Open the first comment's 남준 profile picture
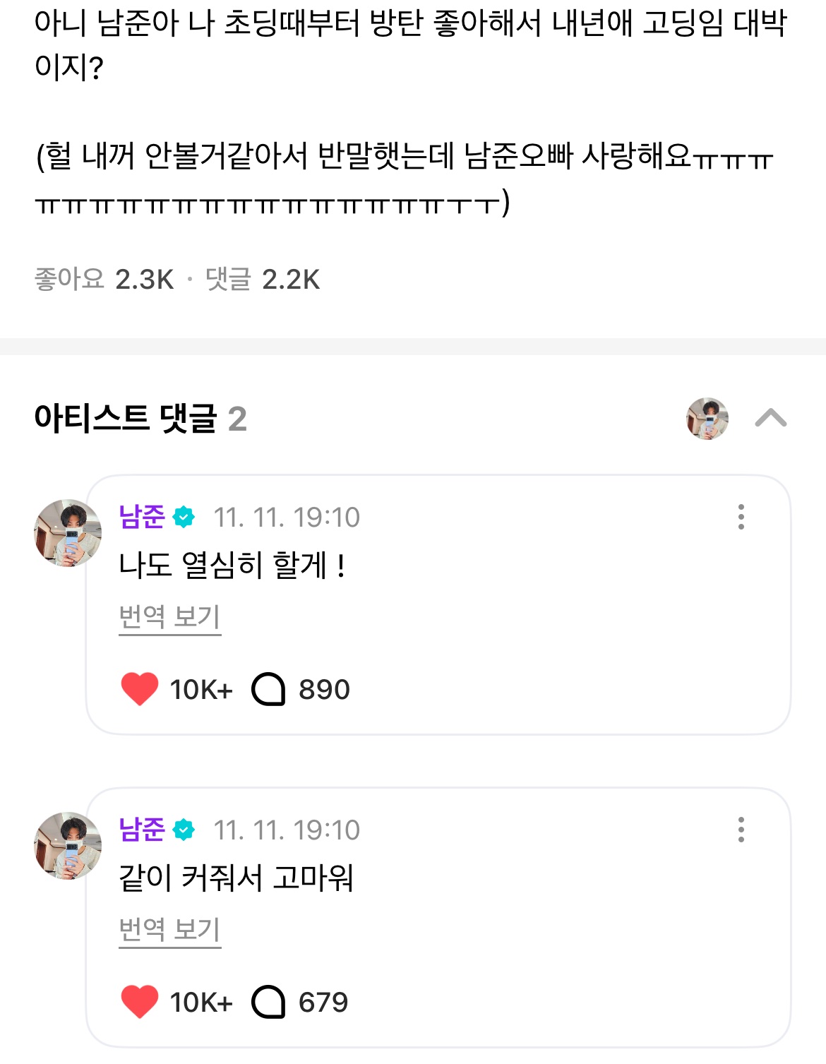 pos(68,533)
